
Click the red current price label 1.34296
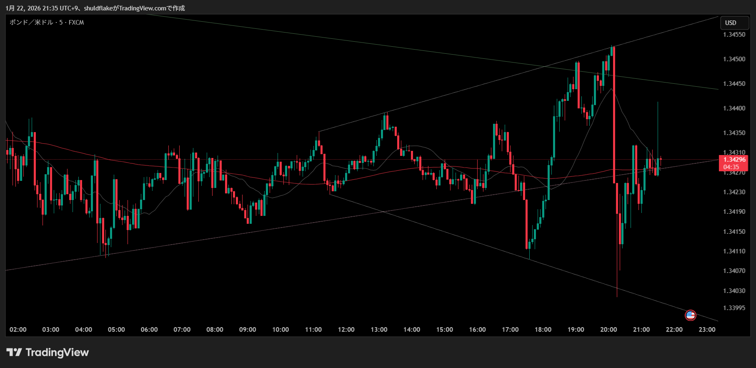coord(734,160)
